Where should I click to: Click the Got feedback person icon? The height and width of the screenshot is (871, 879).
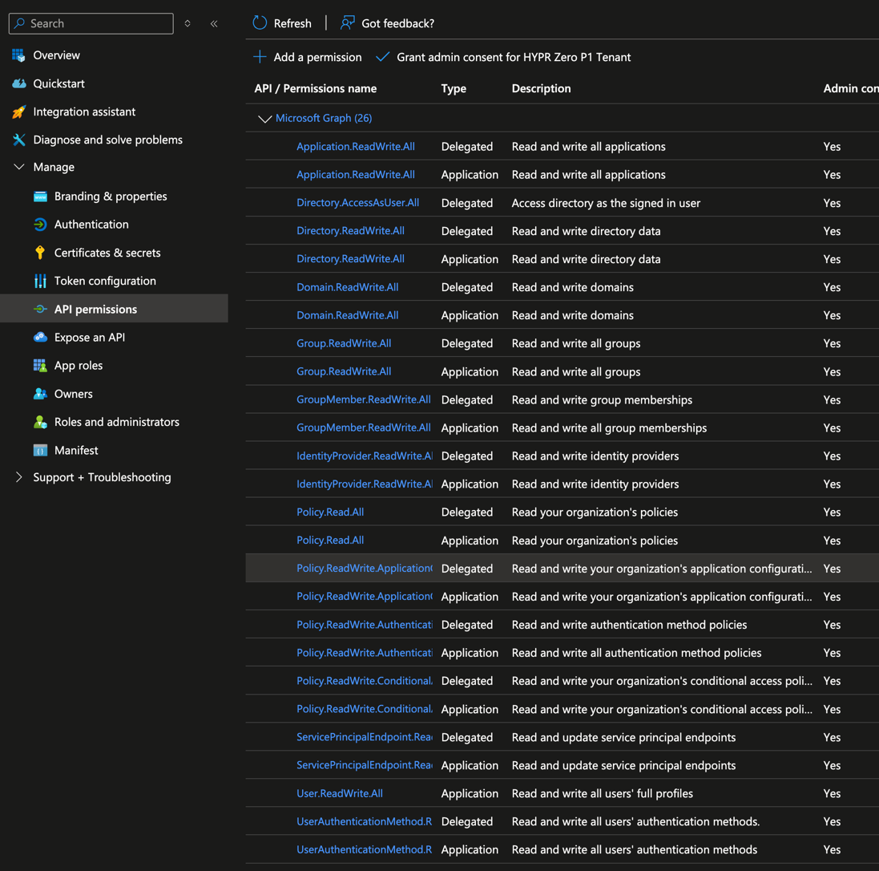348,23
